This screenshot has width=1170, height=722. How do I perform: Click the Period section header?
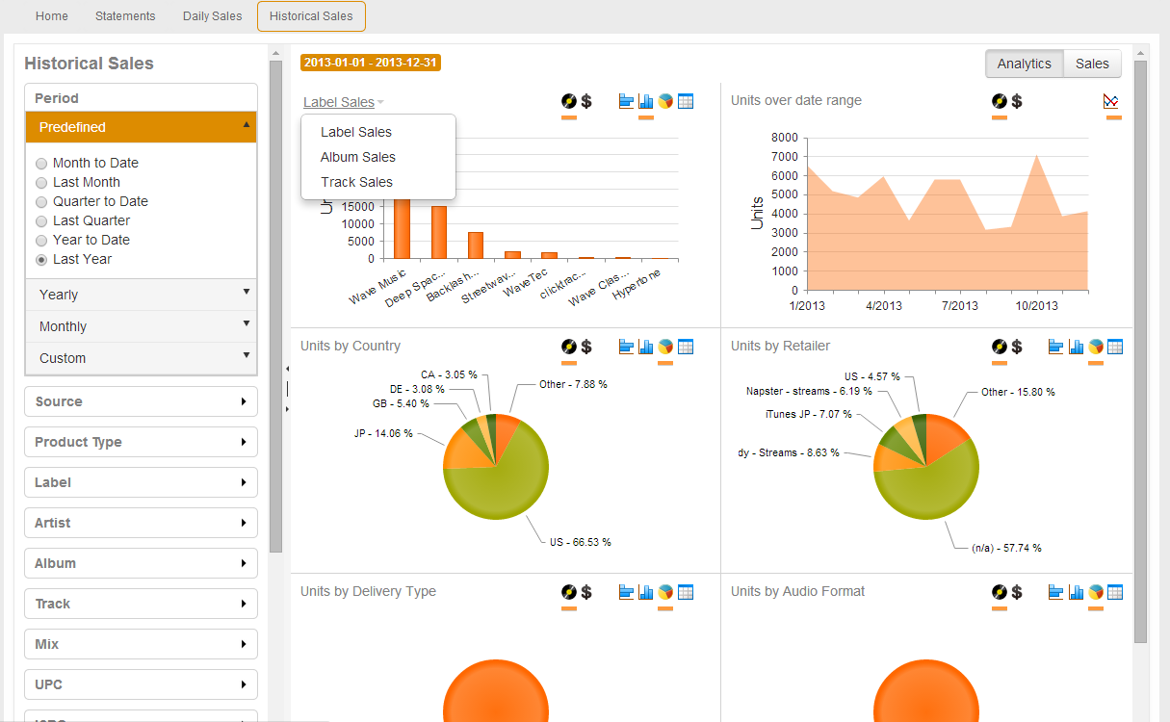(141, 98)
